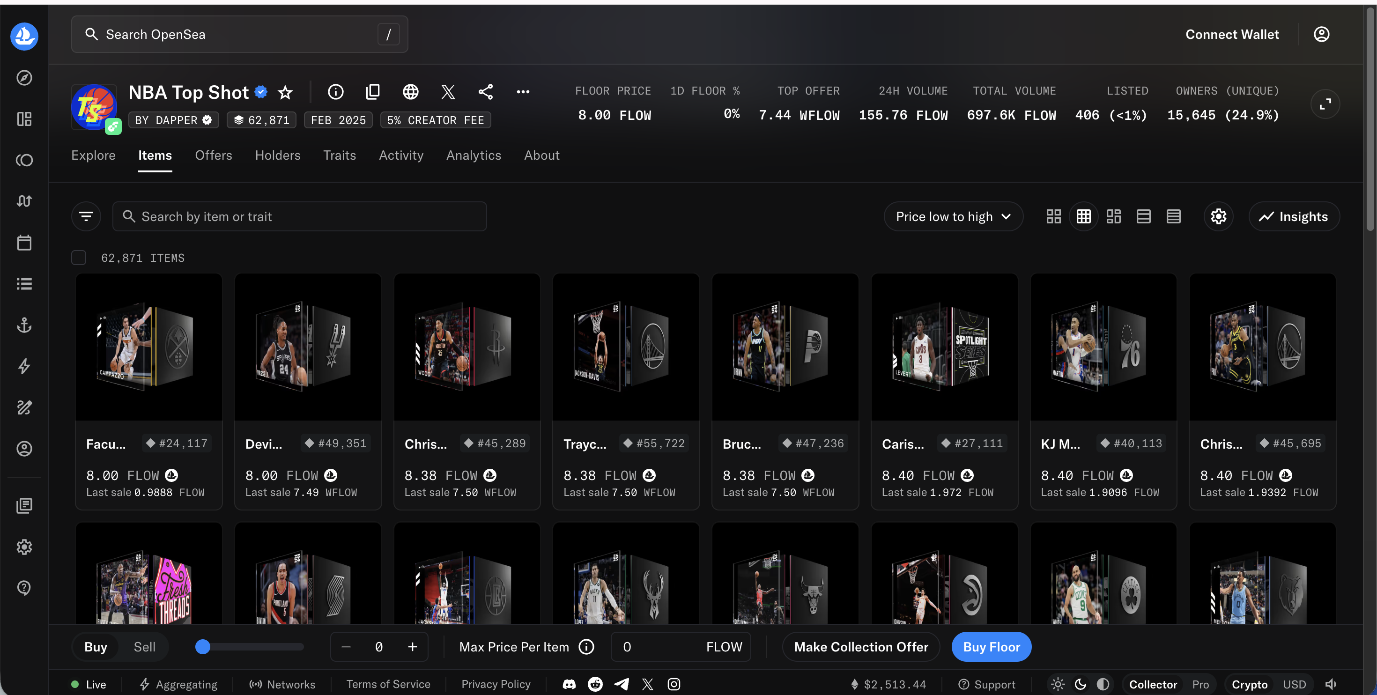The width and height of the screenshot is (1377, 695).
Task: Open the anchor icon in sidebar
Action: (x=24, y=325)
